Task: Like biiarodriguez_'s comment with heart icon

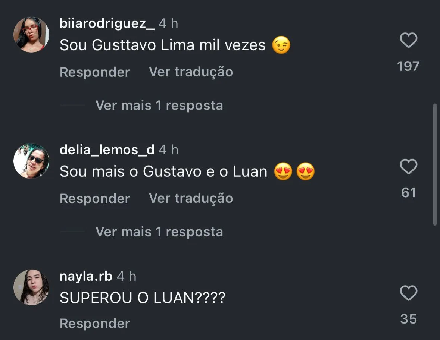Action: [x=408, y=40]
